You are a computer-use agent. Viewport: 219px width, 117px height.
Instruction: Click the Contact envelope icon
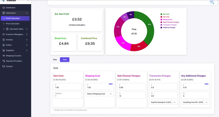[x=4, y=66]
